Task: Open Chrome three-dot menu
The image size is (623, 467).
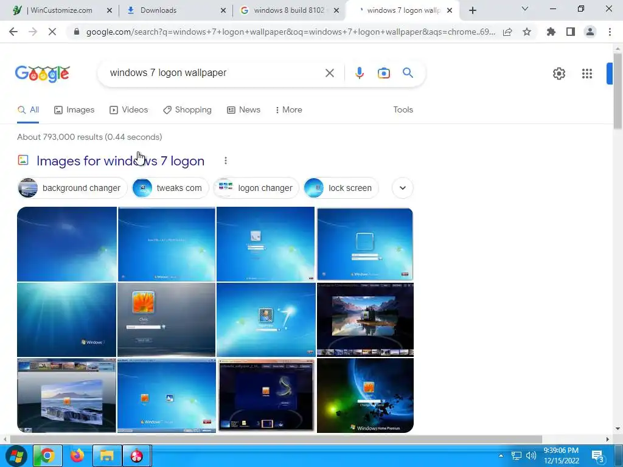Action: click(610, 32)
